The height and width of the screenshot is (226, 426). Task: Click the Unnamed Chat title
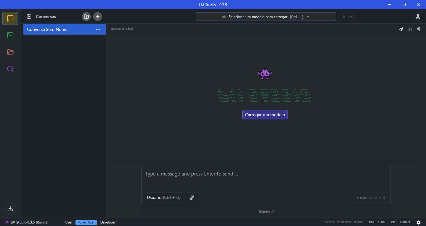122,29
